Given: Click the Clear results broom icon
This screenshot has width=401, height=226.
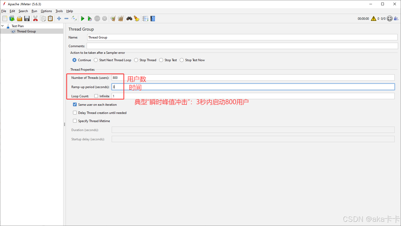Looking at the screenshot, I should 113,18.
